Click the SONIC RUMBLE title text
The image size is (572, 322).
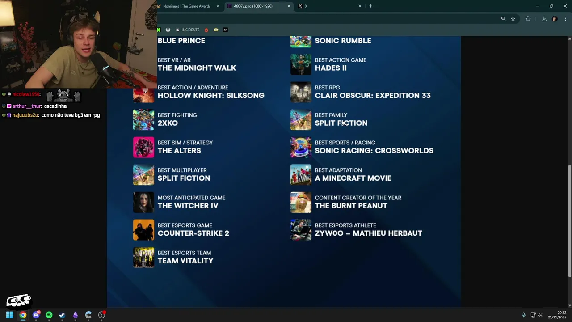tap(343, 41)
